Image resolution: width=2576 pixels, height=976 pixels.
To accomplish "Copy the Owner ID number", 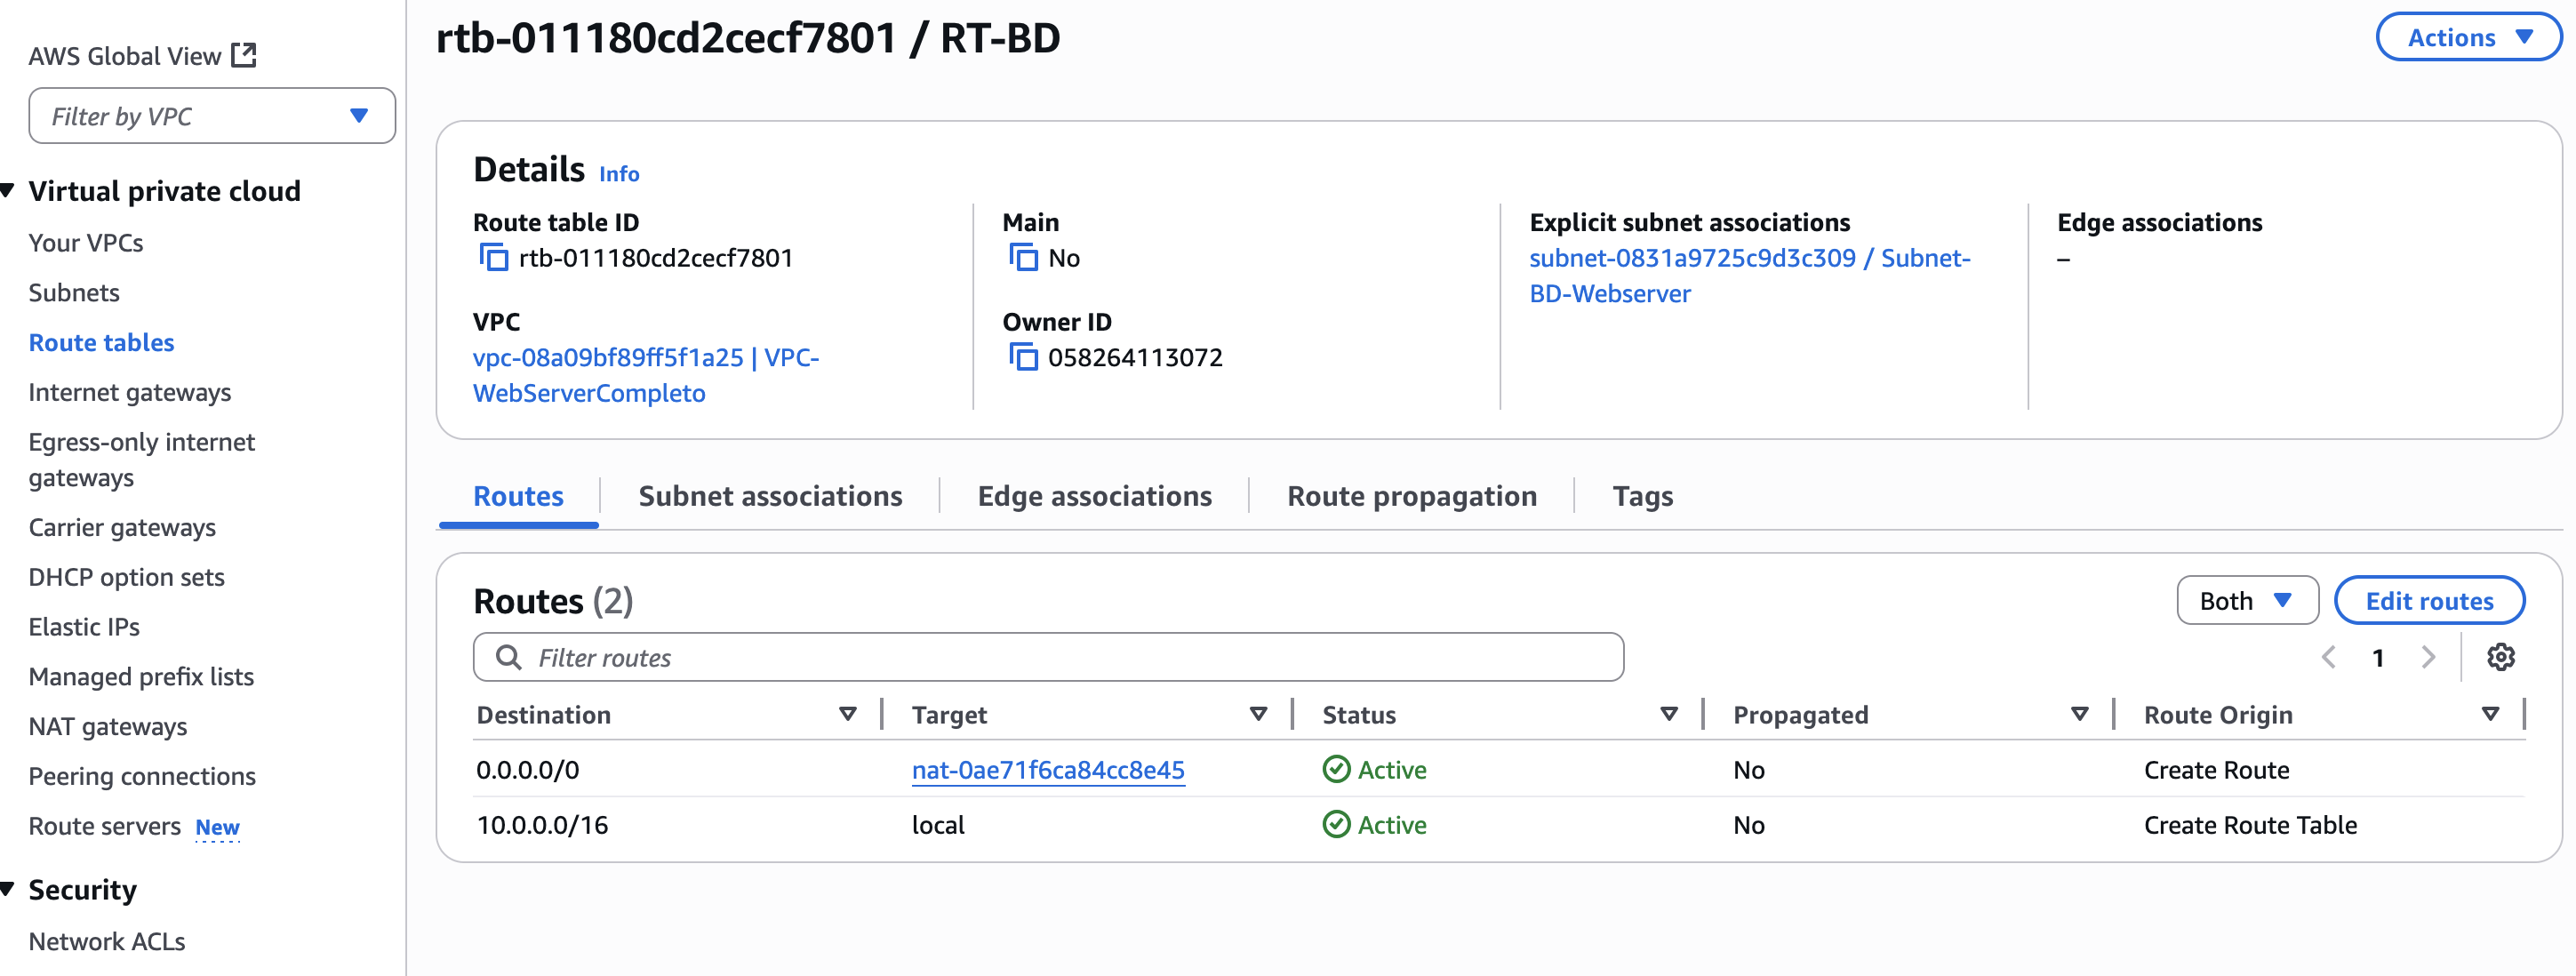I will pos(1022,357).
